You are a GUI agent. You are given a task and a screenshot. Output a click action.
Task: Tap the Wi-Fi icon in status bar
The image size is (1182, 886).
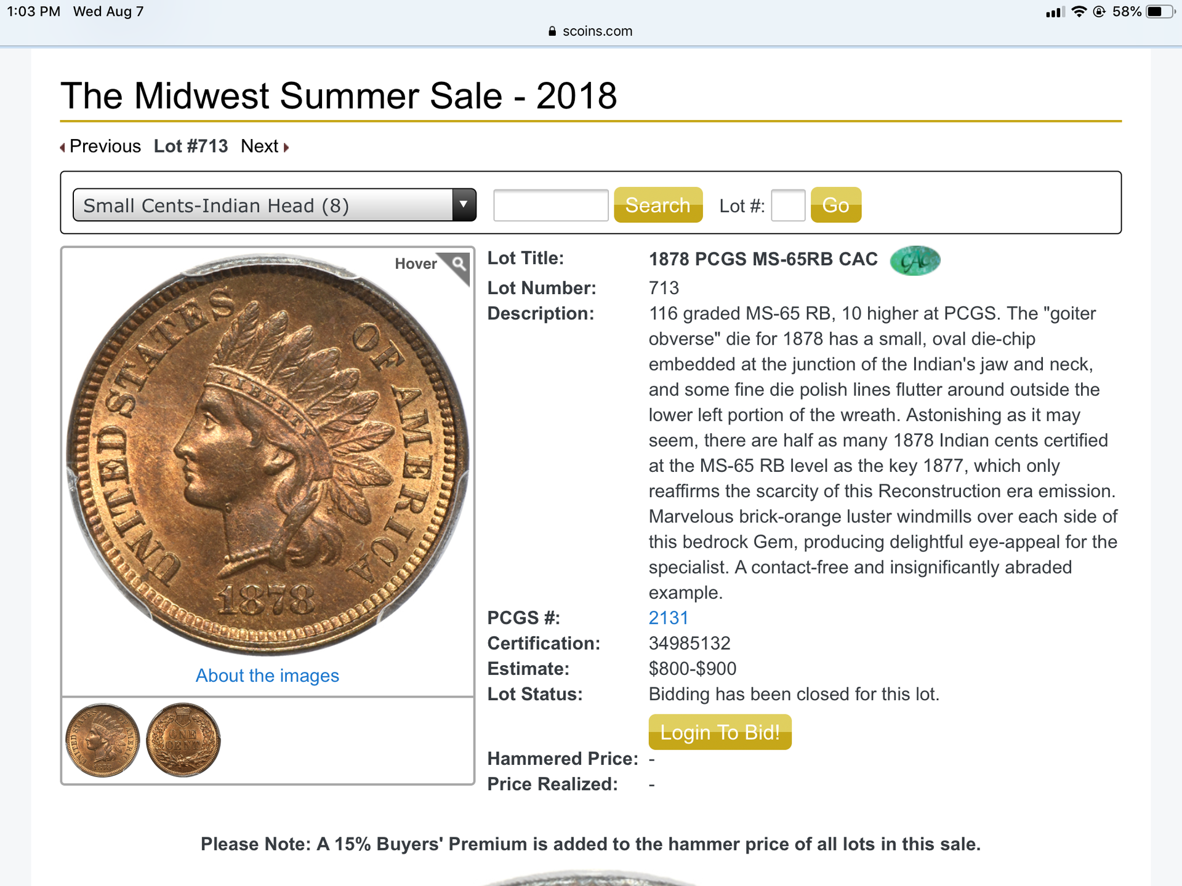[x=1079, y=12]
